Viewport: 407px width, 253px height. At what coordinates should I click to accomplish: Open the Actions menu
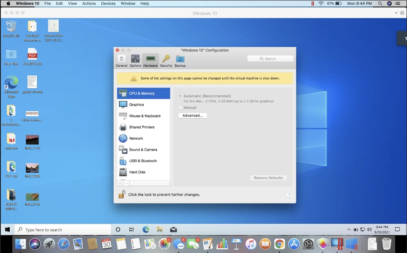[89, 3]
